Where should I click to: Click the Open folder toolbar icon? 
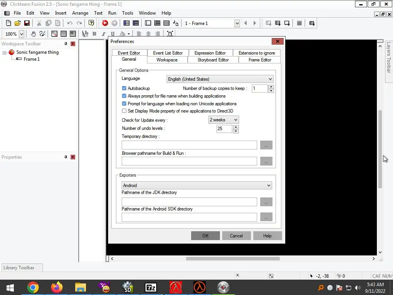18,23
